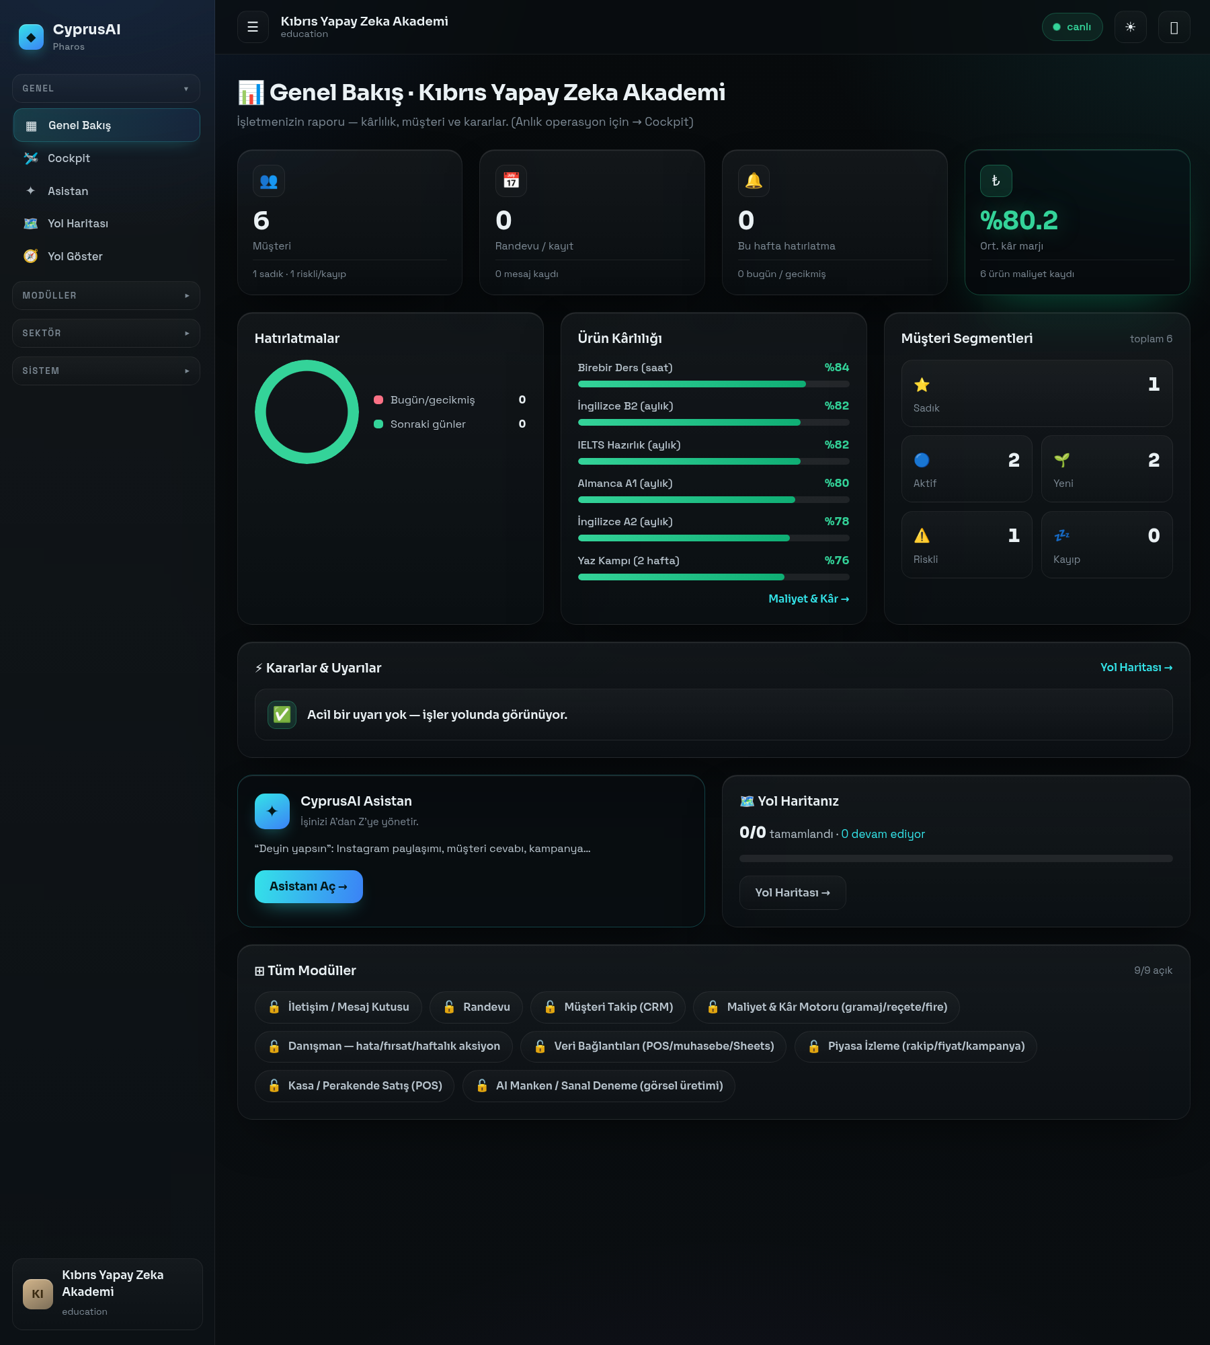The width and height of the screenshot is (1210, 1345).
Task: Click the CyprusAI Asistan sparkle tile
Action: [272, 811]
